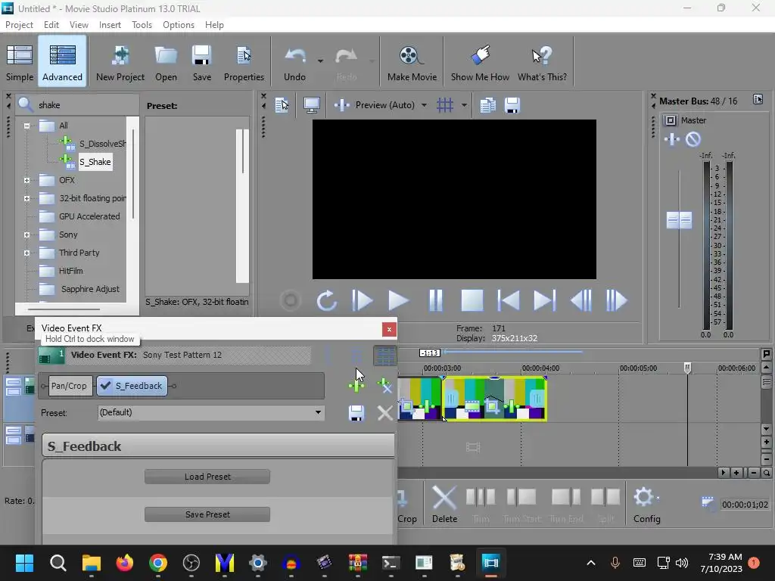Select Pan/Crop in FX chain

pos(69,386)
